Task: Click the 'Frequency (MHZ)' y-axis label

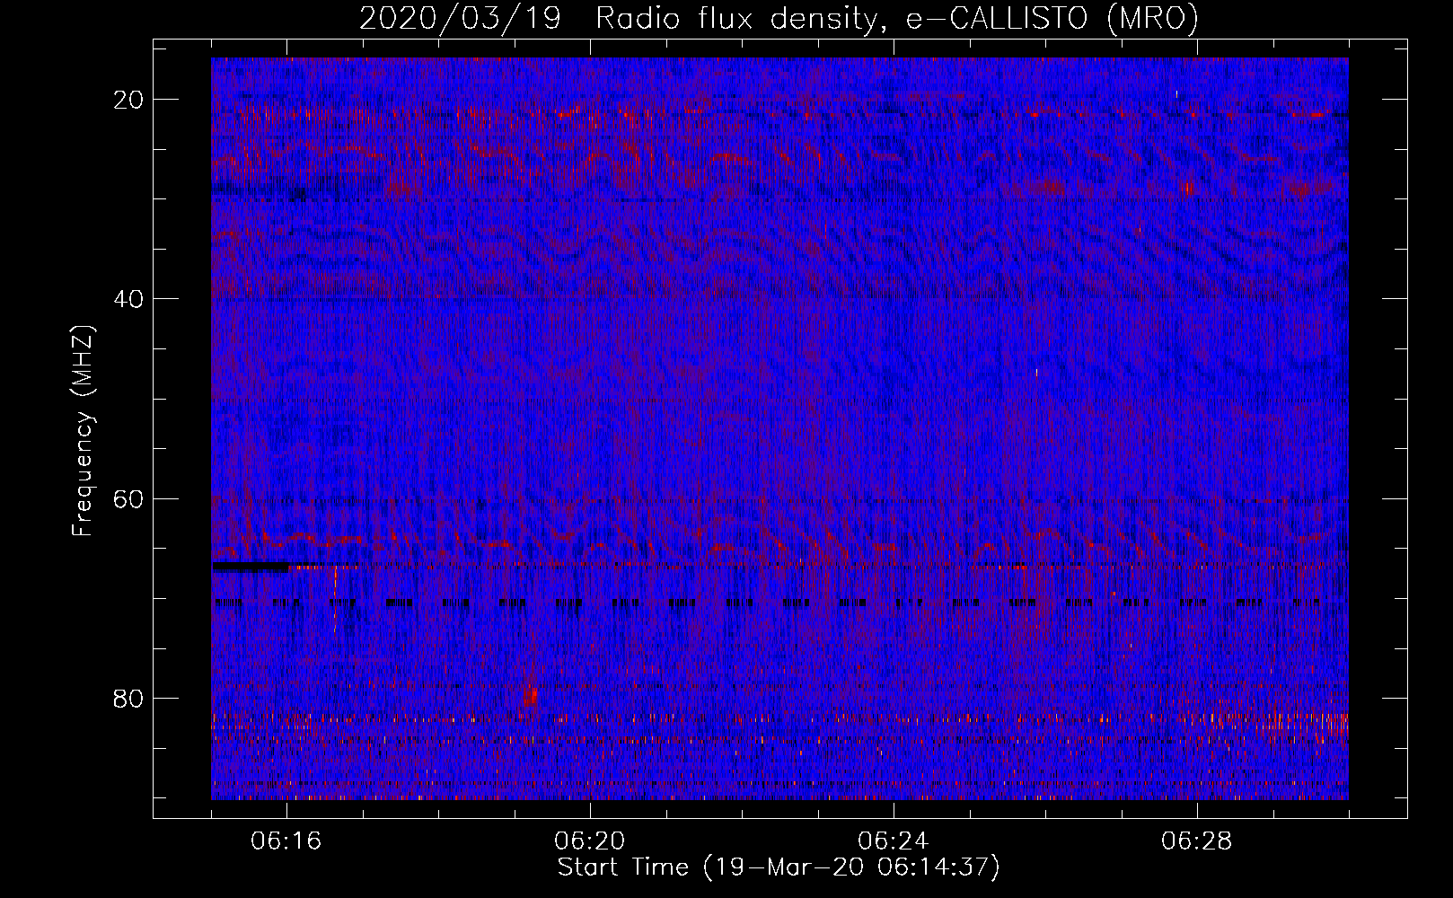Action: tap(83, 431)
